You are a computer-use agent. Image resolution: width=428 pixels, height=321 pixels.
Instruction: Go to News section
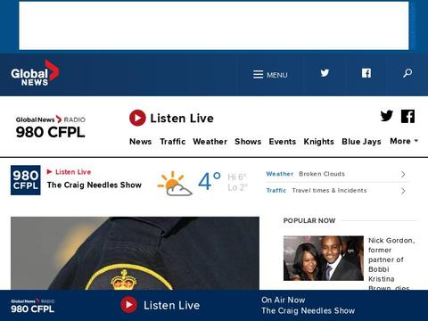(141, 142)
